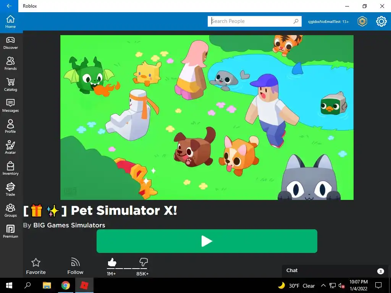Open the Catalog shopping cart
This screenshot has height=293, width=391.
[10, 85]
